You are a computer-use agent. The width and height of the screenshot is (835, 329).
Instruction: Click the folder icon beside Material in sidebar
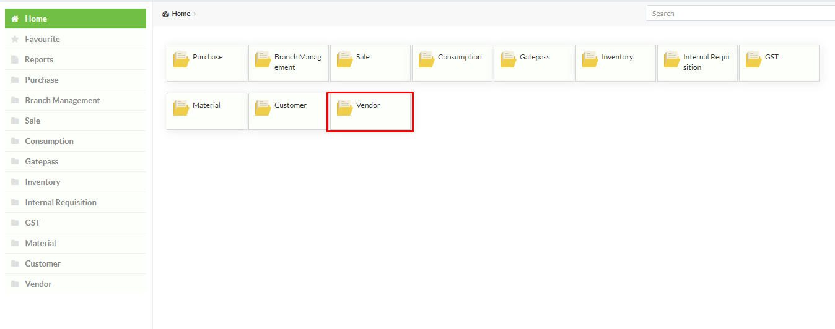(x=15, y=244)
